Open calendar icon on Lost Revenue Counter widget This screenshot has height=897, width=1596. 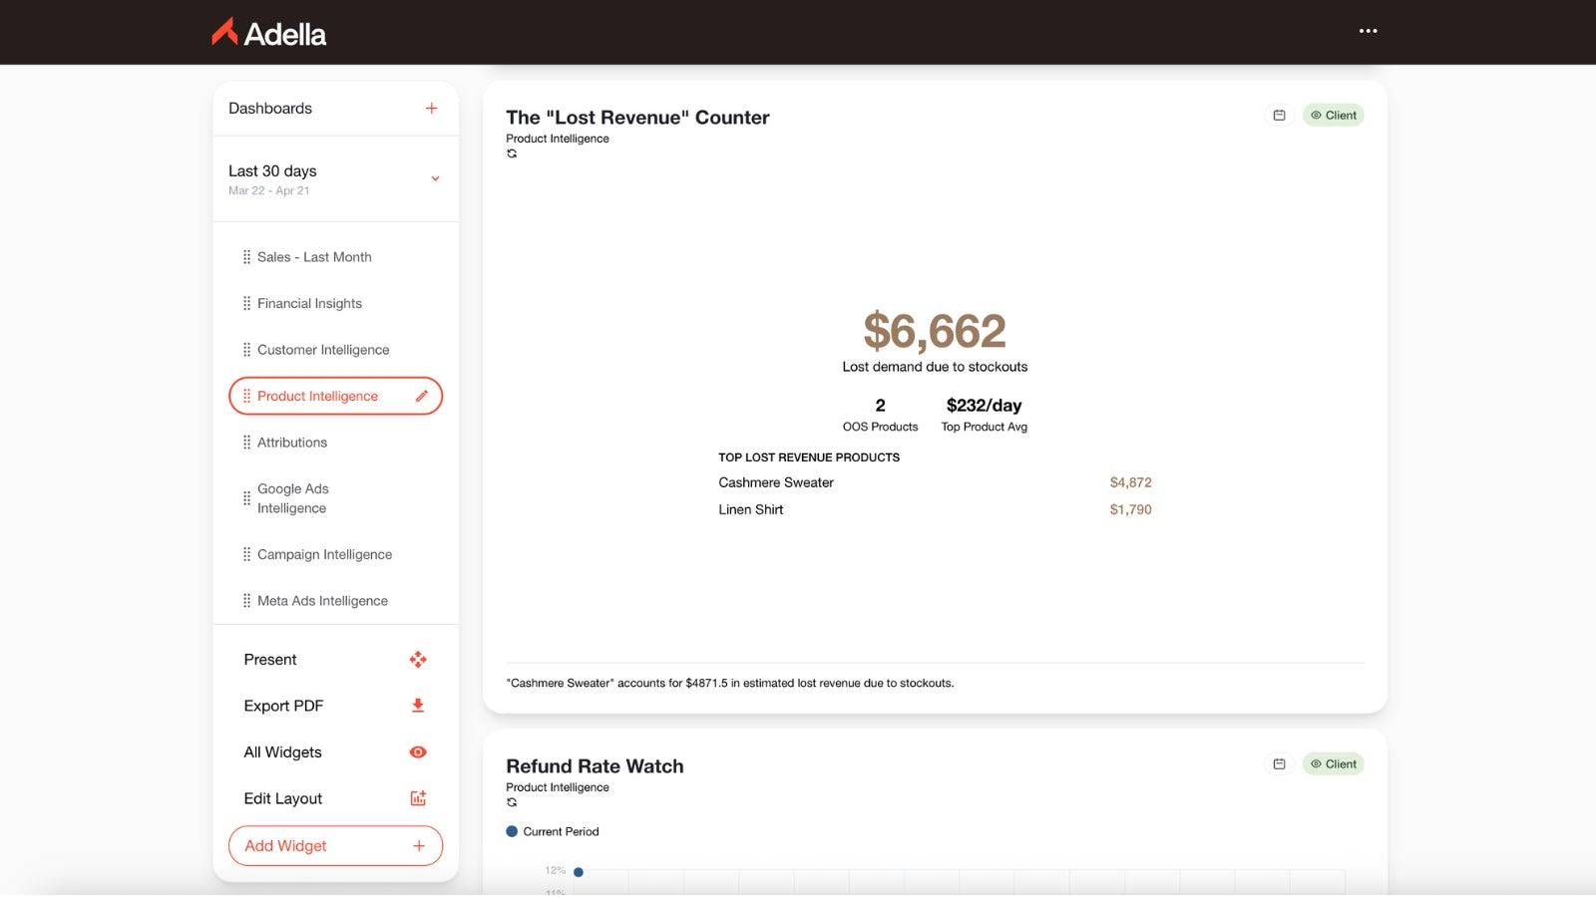click(x=1279, y=116)
